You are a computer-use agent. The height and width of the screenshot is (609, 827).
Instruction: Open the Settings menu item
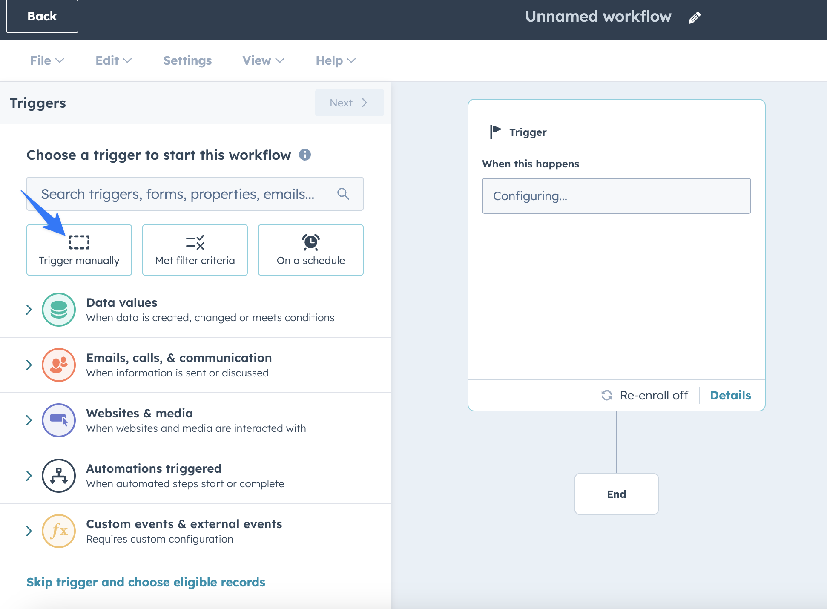[187, 60]
